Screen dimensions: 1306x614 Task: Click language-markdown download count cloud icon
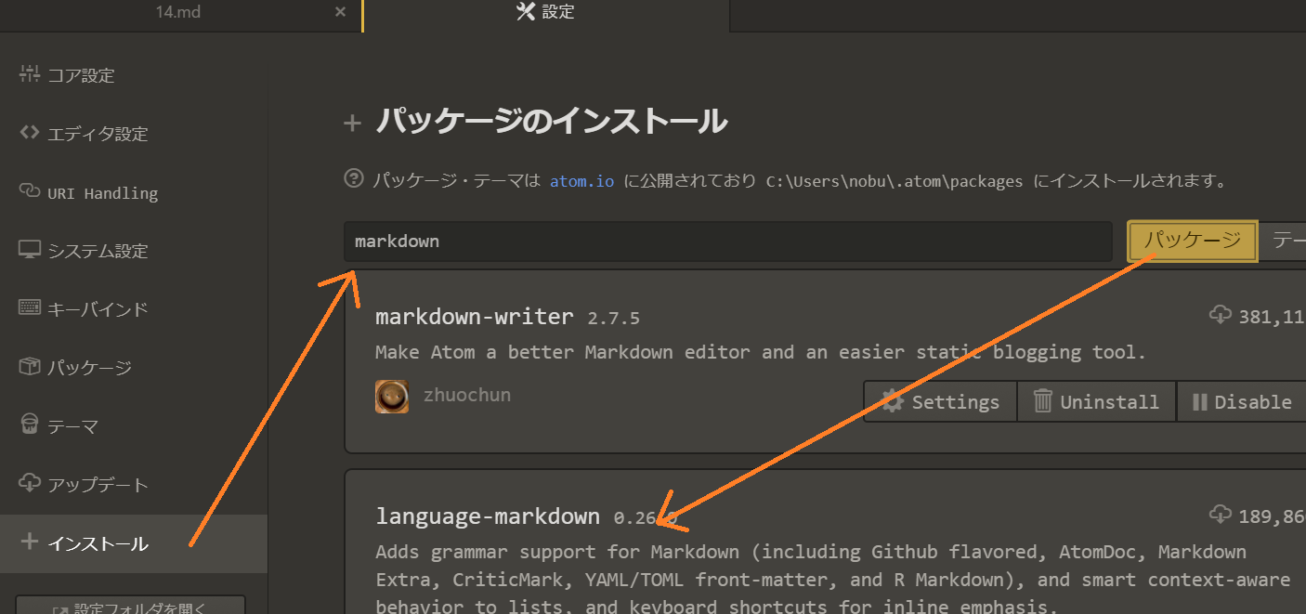pyautogui.click(x=1221, y=515)
